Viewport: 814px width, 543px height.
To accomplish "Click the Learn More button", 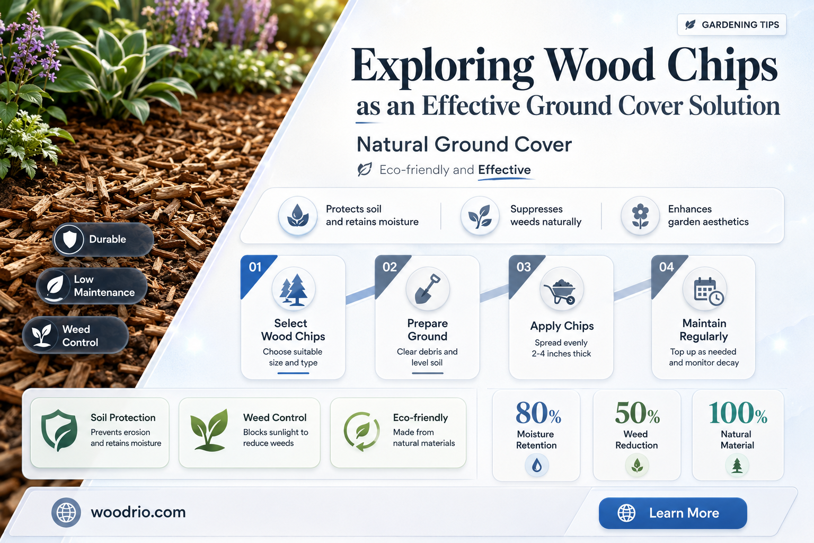I will point(673,513).
